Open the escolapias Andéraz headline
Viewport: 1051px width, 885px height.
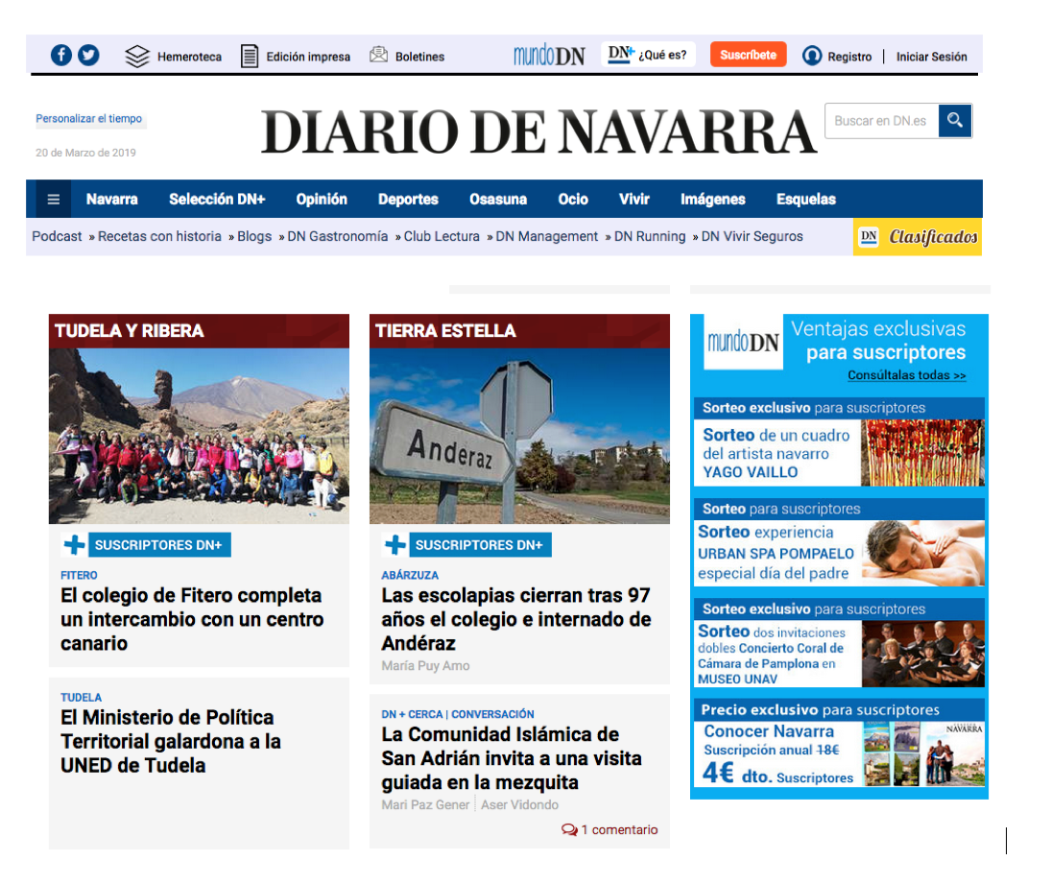coord(516,619)
